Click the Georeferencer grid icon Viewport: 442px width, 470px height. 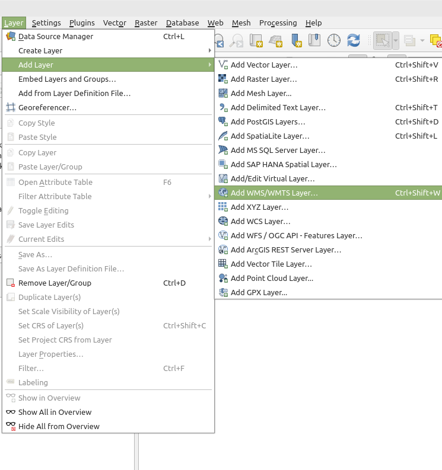tap(10, 107)
